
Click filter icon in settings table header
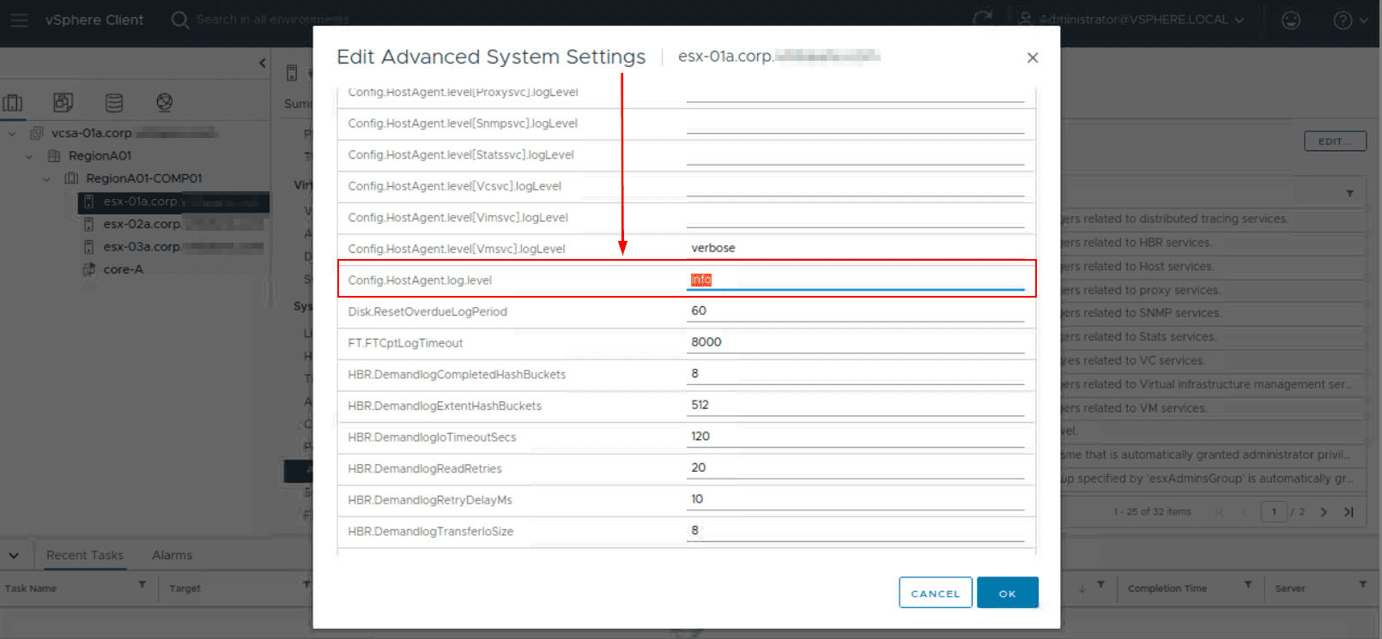coord(1349,194)
